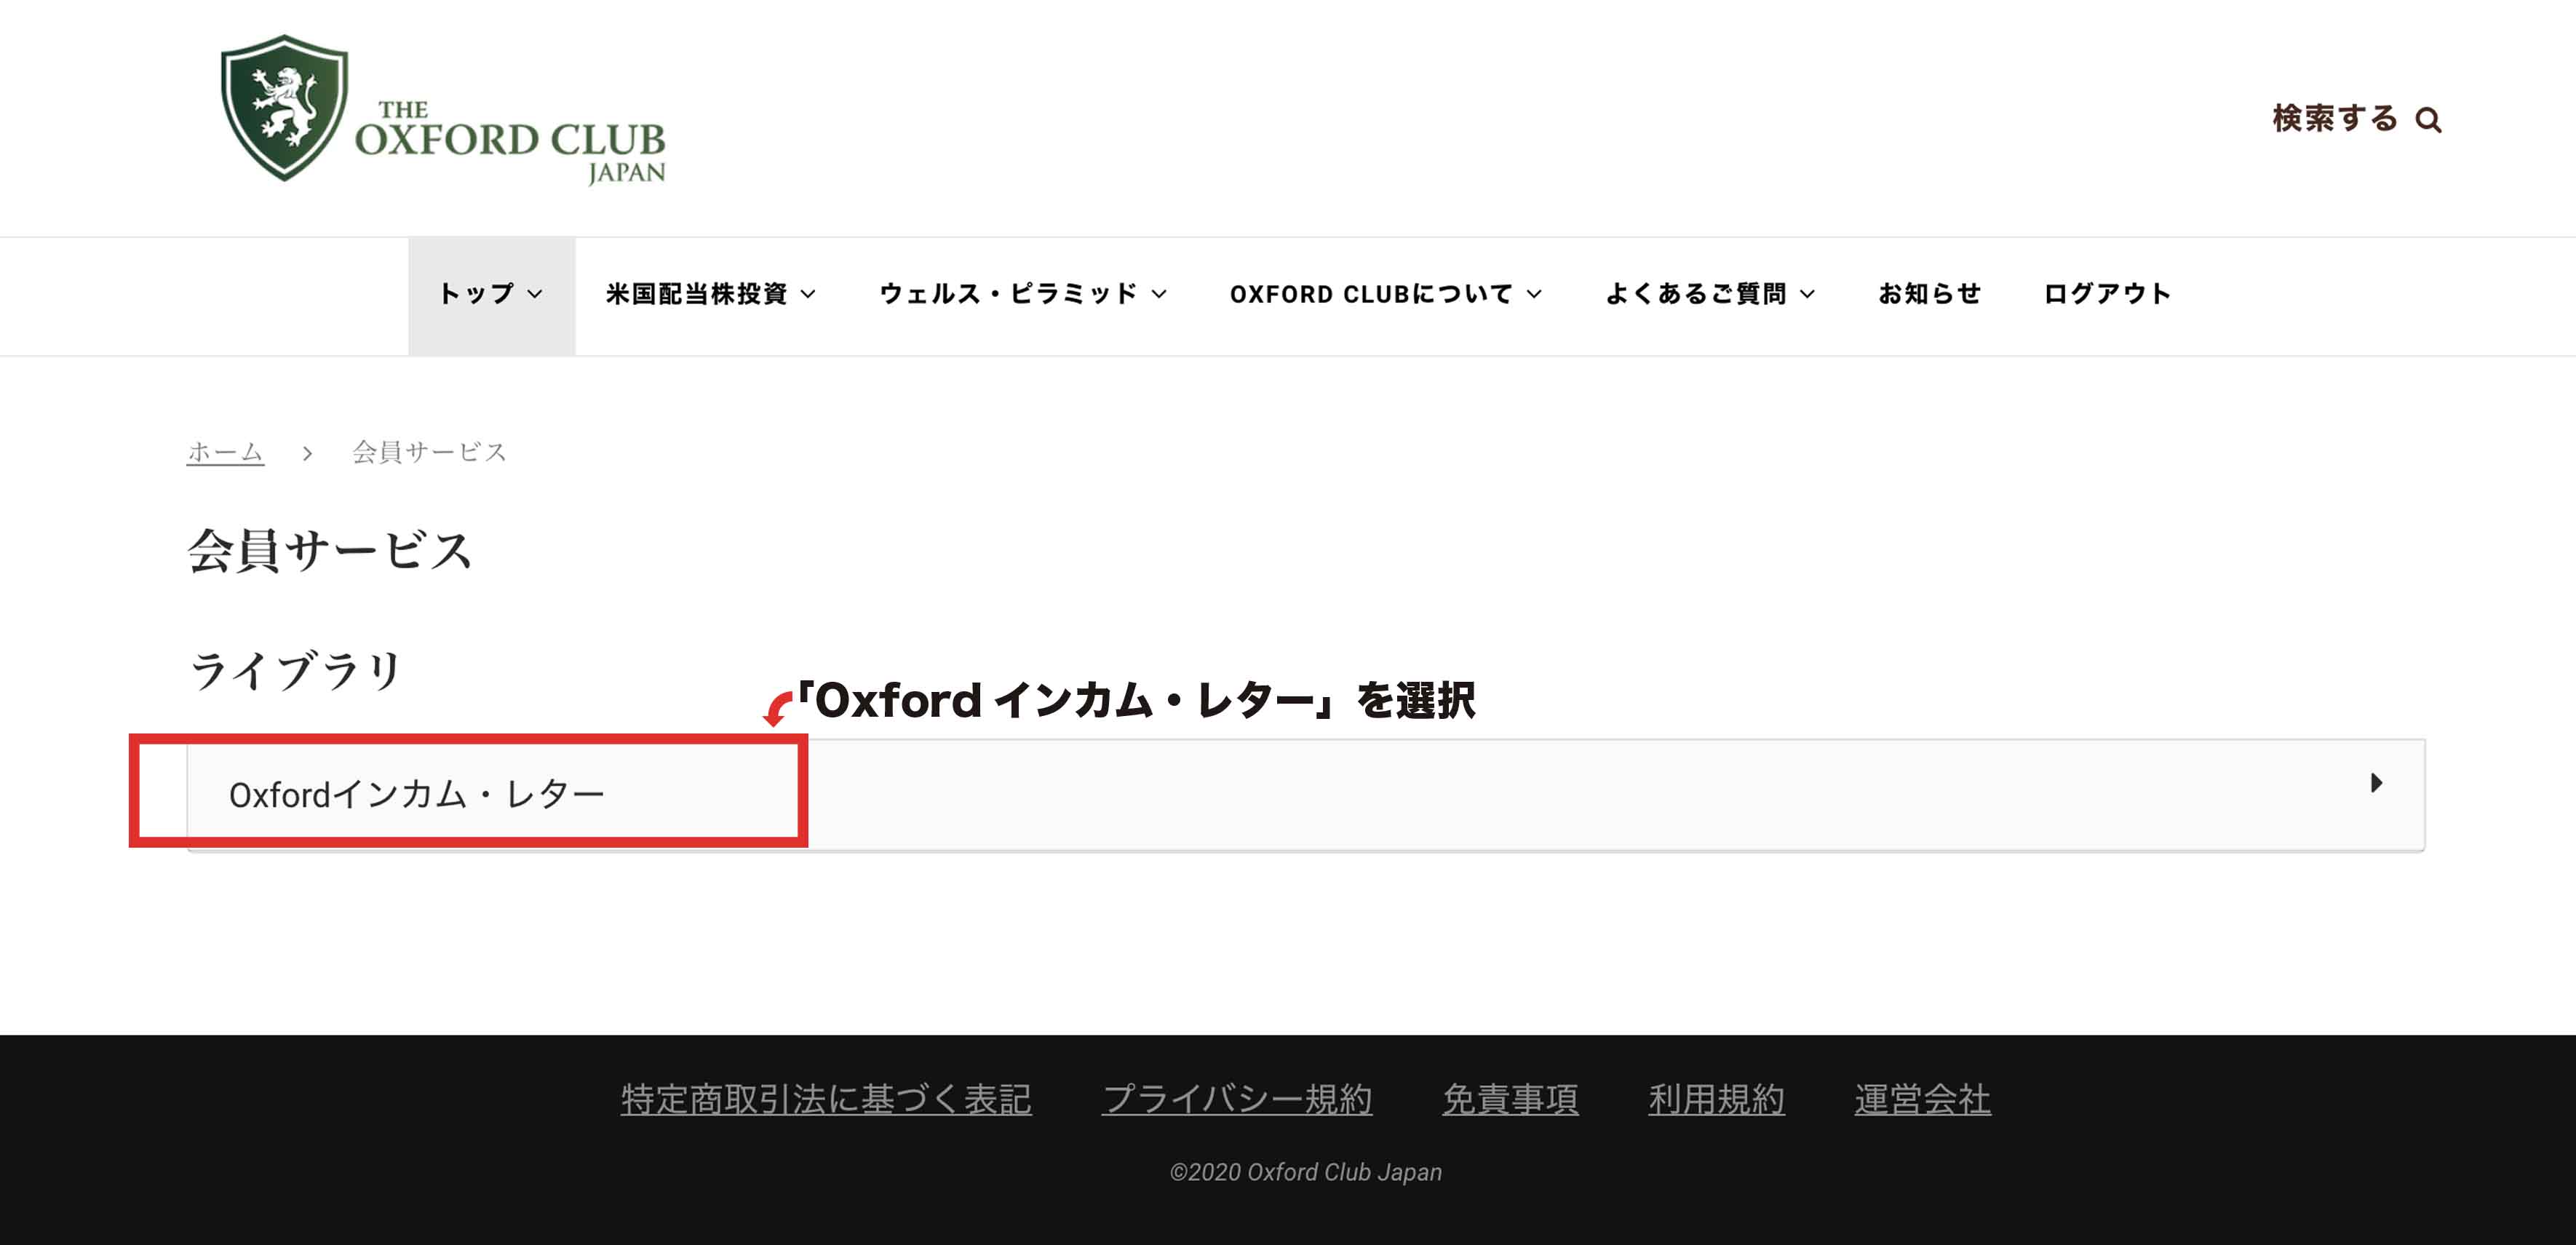The width and height of the screenshot is (2576, 1245).
Task: Open the ウェルス・ピラミッド menu
Action: 1008,293
